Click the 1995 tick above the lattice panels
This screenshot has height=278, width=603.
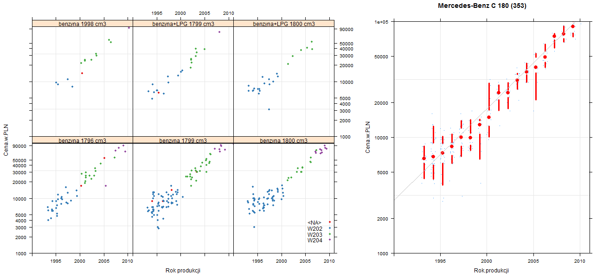[x=157, y=13]
